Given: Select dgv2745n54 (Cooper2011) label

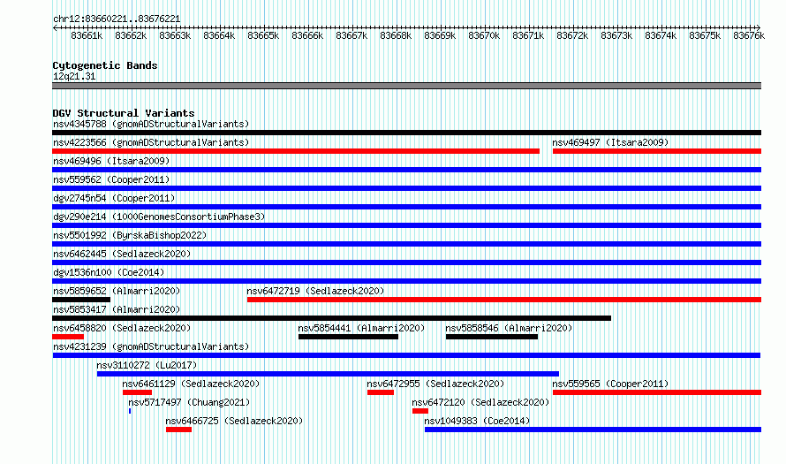Looking at the screenshot, I should click(x=114, y=198).
